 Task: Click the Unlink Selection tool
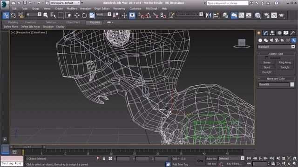13,15
